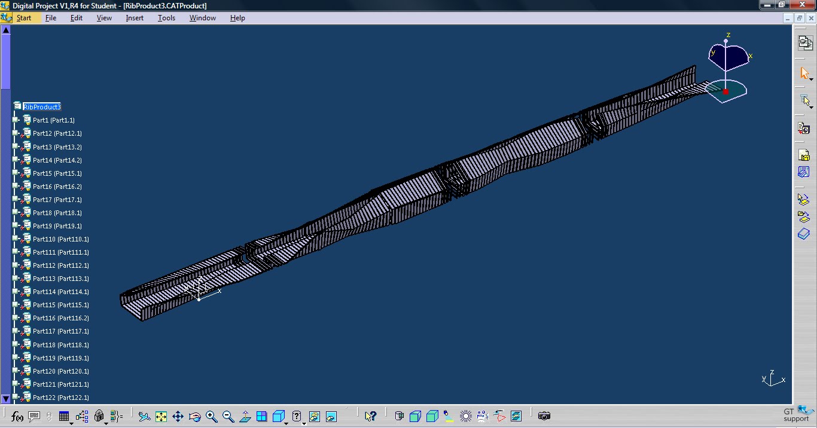Click the Fit All In icon
The height and width of the screenshot is (428, 817).
tap(161, 417)
